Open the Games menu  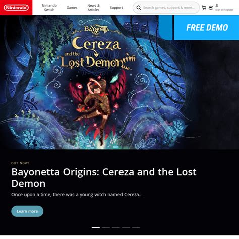pos(72,8)
